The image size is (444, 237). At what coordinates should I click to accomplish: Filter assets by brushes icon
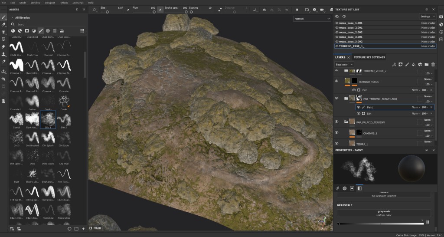click(x=41, y=31)
